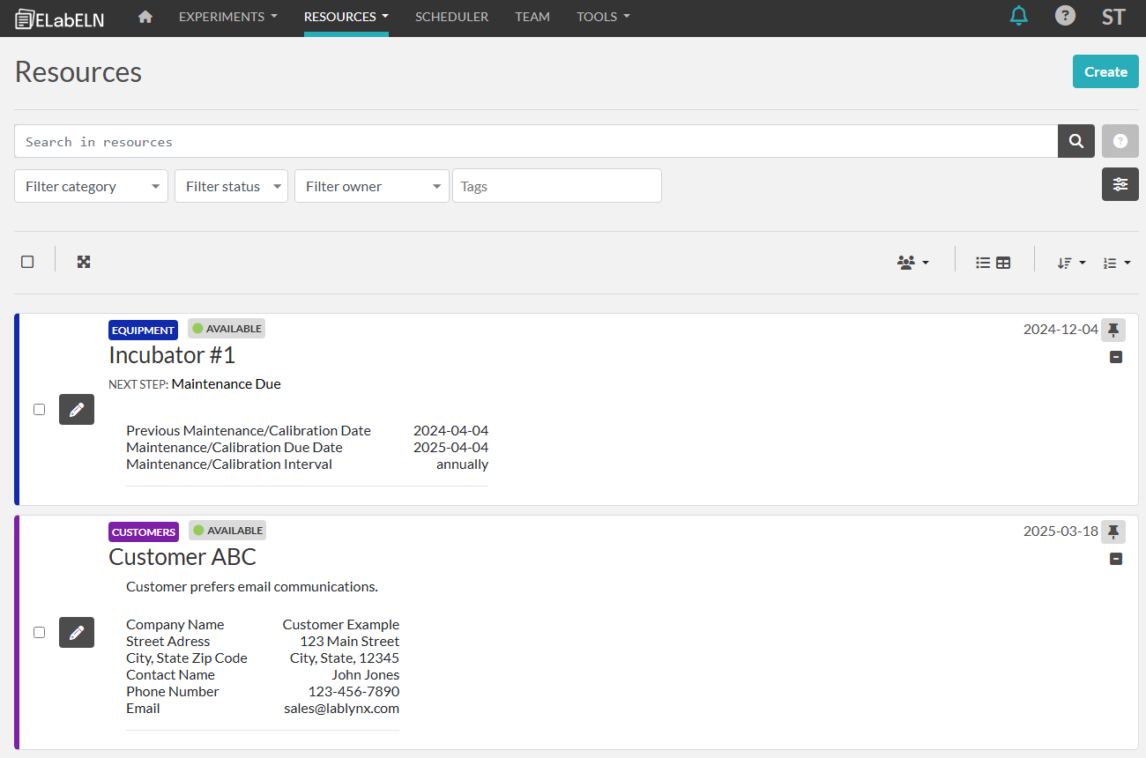
Task: Open the Experiments menu
Action: [227, 17]
